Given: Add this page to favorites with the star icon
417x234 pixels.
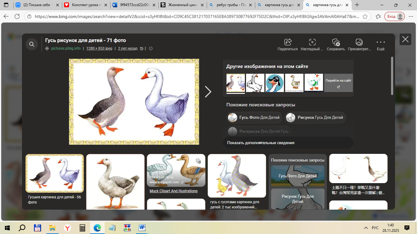Looking at the screenshot, I should [x=365, y=17].
